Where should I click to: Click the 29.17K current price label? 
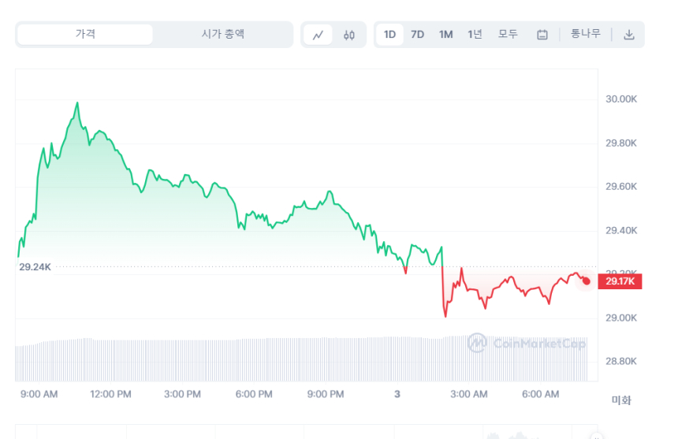coord(620,281)
